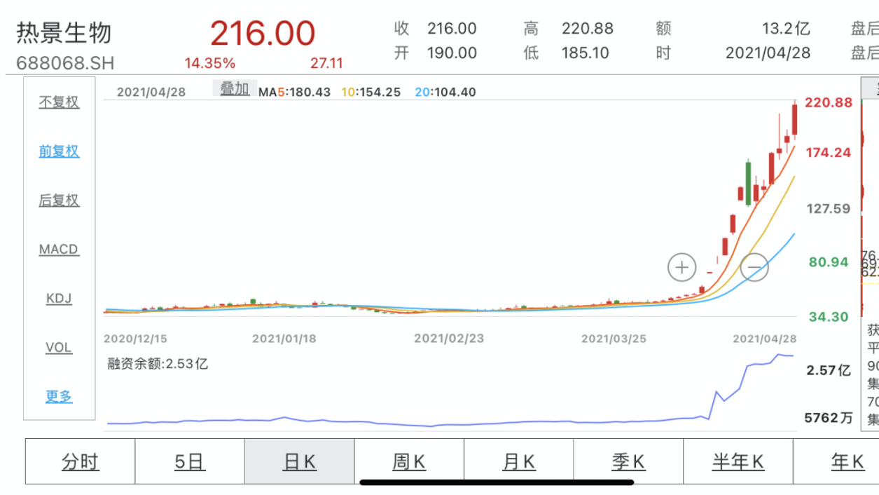879x495 pixels.
Task: Switch to 季K quarterly candlestick tab
Action: [x=628, y=462]
